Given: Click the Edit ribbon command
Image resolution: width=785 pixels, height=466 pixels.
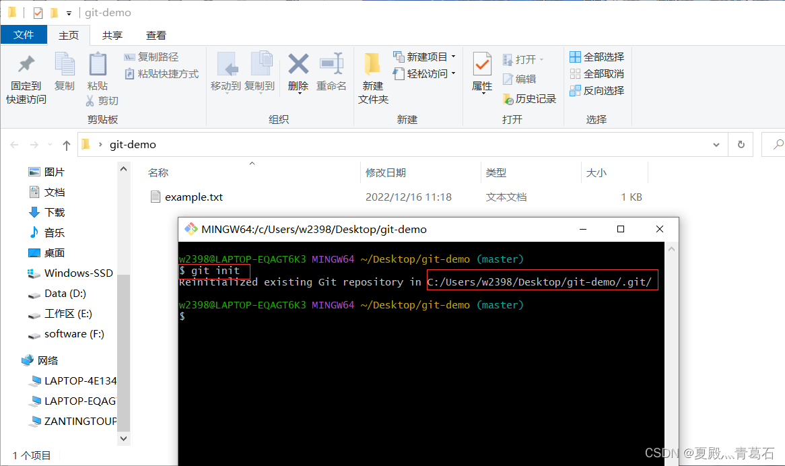Looking at the screenshot, I should pyautogui.click(x=520, y=79).
